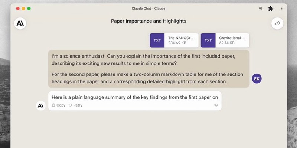Click the Retry button label

(78, 105)
